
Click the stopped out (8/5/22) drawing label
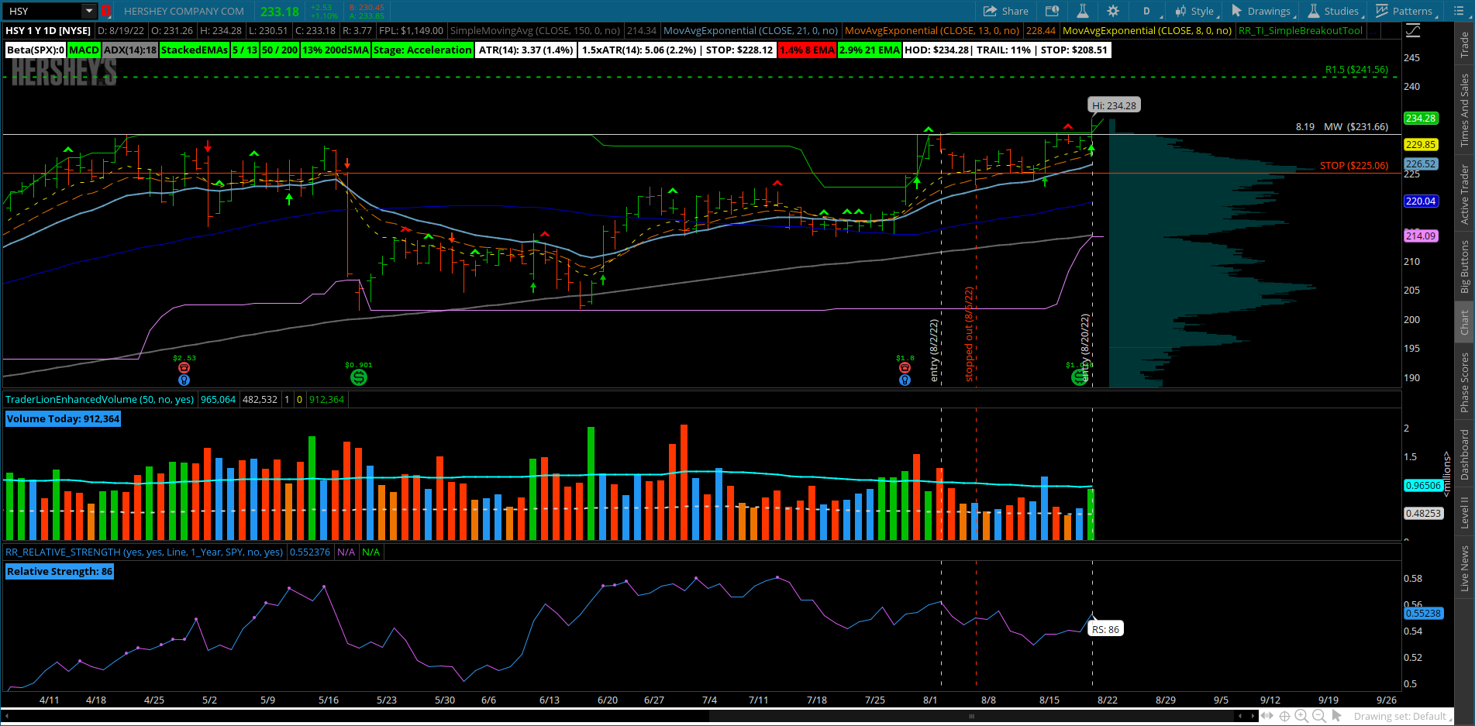tap(969, 334)
